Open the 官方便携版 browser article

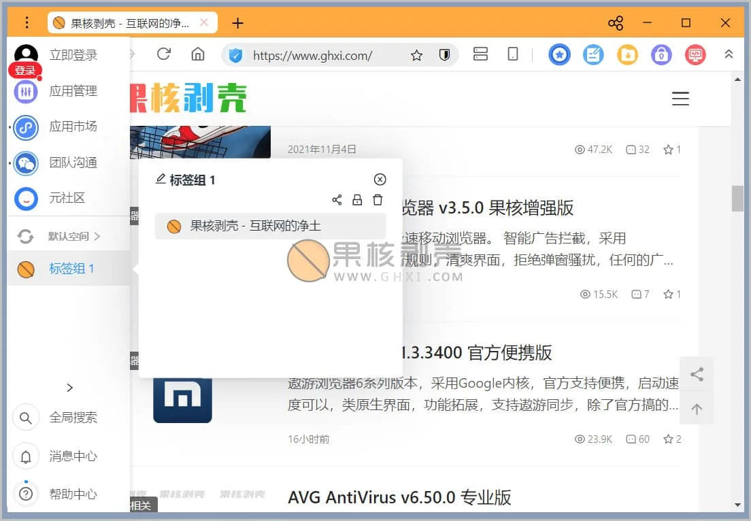pos(477,352)
